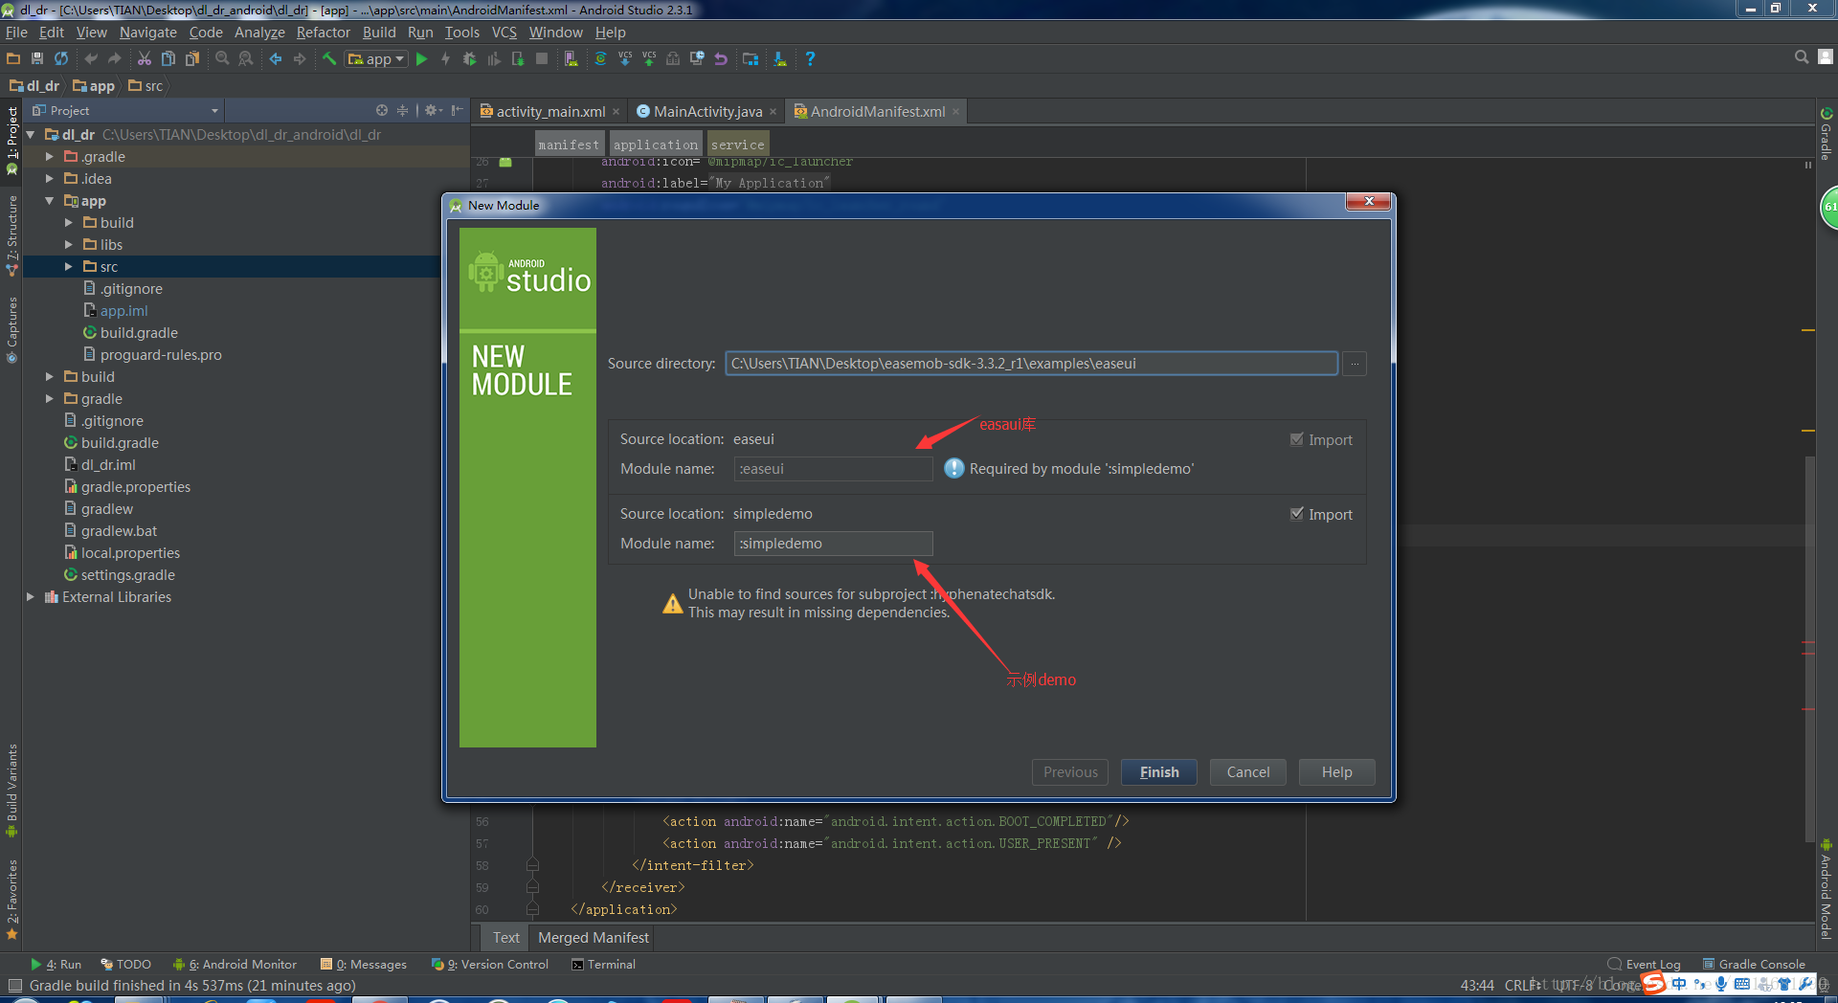Expand the src folder under app

click(68, 266)
